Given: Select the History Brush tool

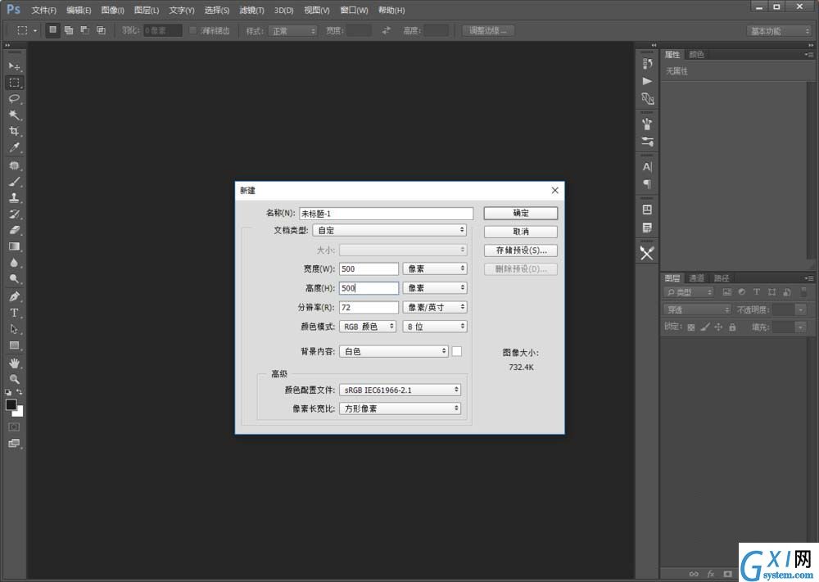Looking at the screenshot, I should click(x=14, y=214).
